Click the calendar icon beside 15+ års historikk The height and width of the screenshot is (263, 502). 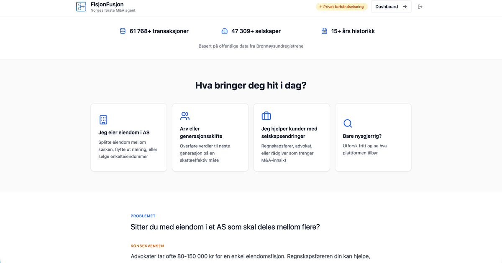point(324,31)
